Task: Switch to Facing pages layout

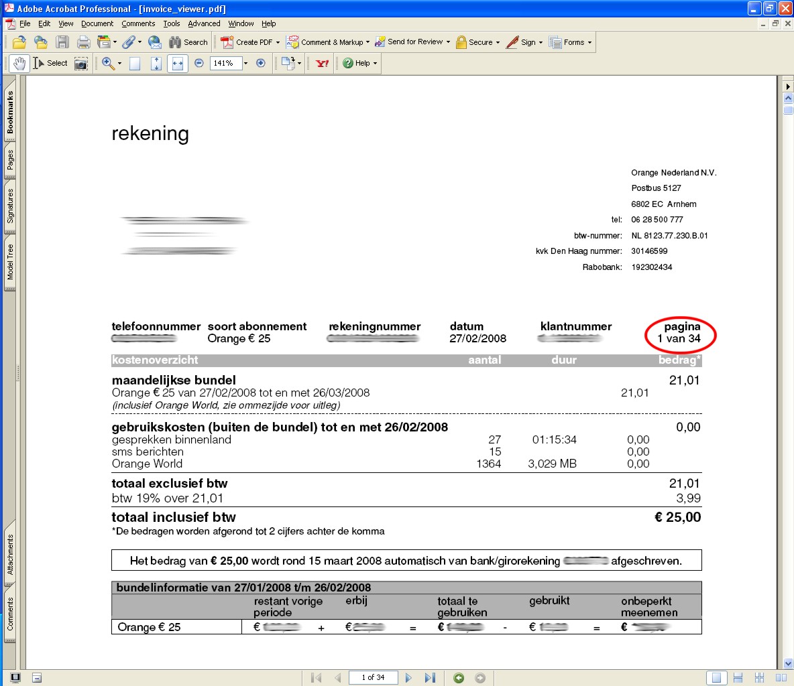Action: (781, 678)
